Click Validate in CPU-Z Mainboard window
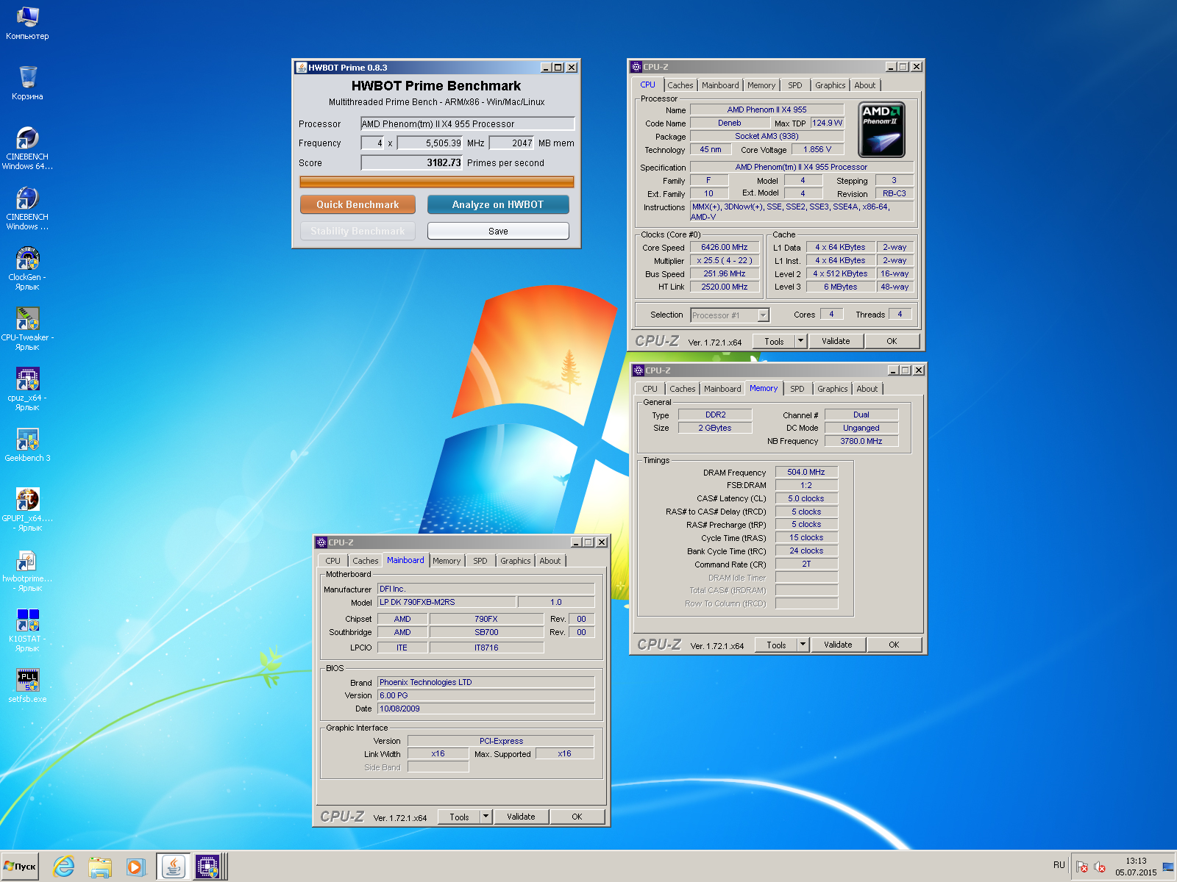The width and height of the screenshot is (1177, 882). pos(521,817)
